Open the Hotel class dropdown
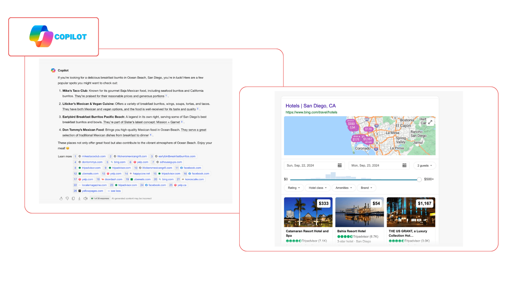The width and height of the screenshot is (511, 287). (318, 188)
